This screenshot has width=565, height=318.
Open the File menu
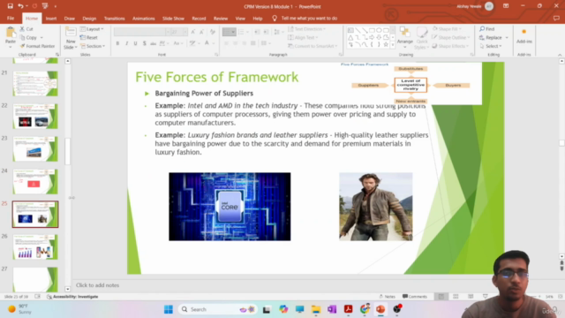tap(11, 18)
